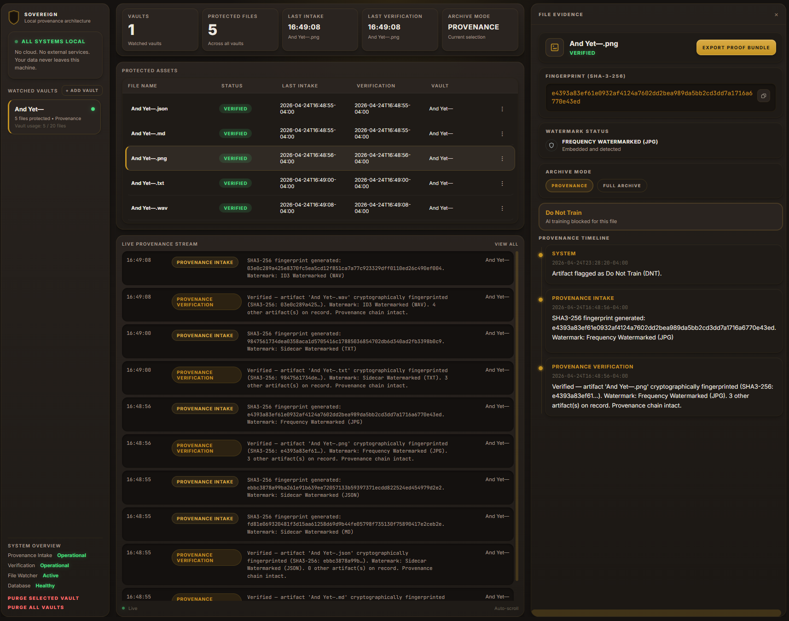Sort by Verification column header
Viewport: 789px width, 621px height.
[376, 86]
